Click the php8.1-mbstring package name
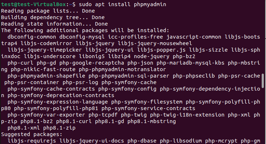The height and width of the screenshot is (144, 266). coord(152,121)
